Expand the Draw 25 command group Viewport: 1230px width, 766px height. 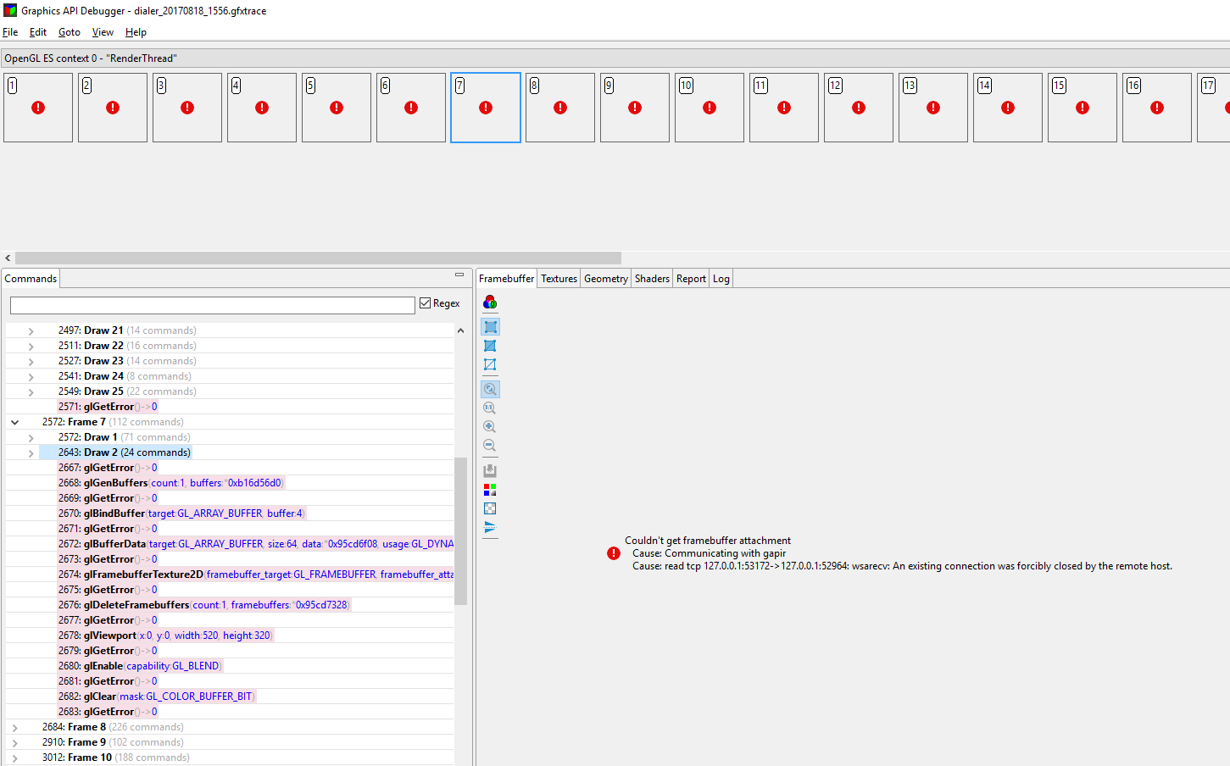(31, 391)
